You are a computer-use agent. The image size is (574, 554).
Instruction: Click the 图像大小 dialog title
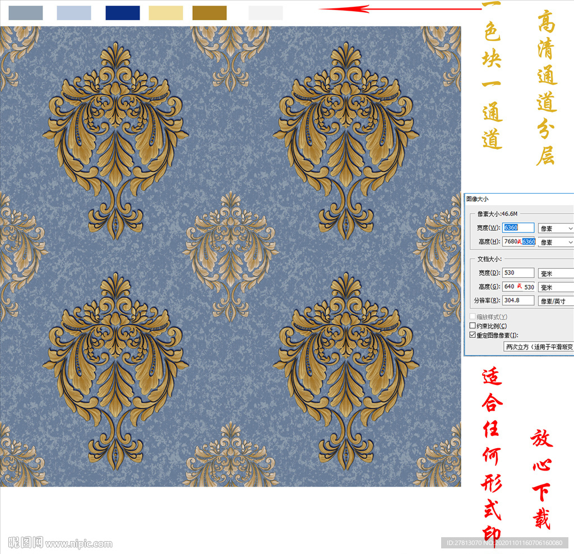point(478,199)
